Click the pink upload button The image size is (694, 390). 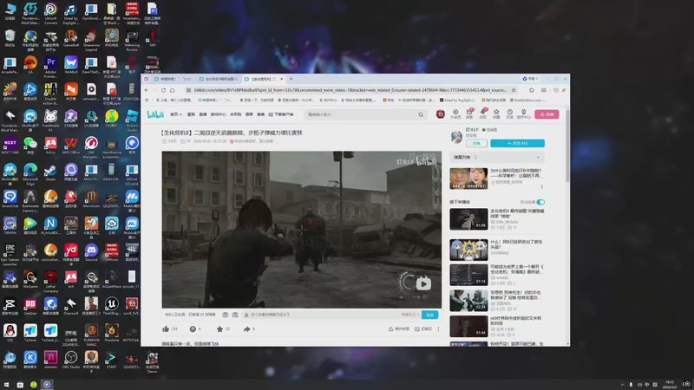[x=547, y=114]
